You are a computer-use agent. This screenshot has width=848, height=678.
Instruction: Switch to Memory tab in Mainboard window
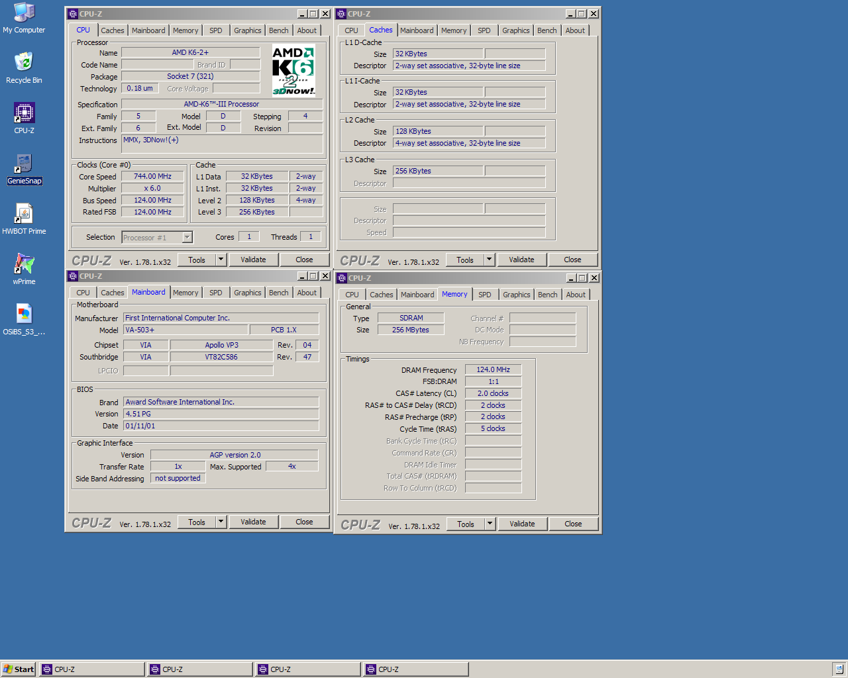click(185, 293)
